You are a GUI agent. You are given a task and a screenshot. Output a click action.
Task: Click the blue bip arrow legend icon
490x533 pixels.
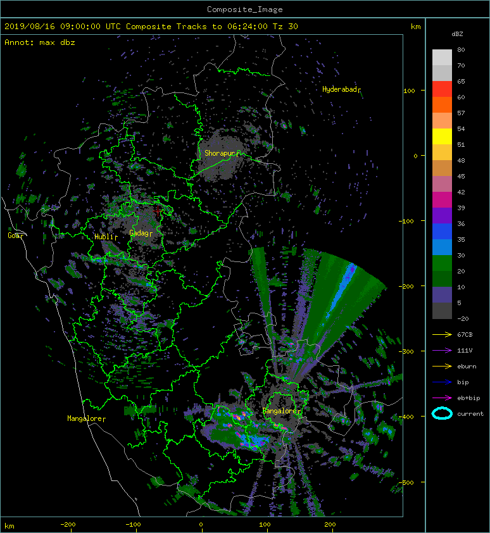click(442, 382)
